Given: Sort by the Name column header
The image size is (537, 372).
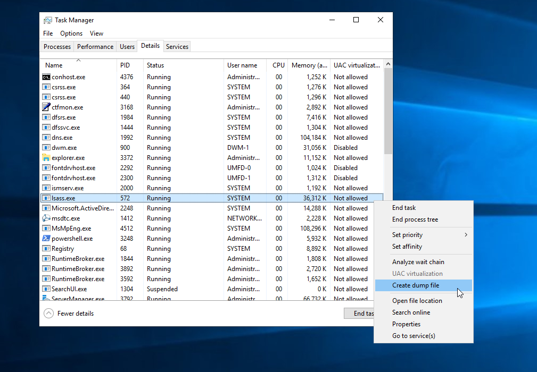Looking at the screenshot, I should (x=78, y=65).
